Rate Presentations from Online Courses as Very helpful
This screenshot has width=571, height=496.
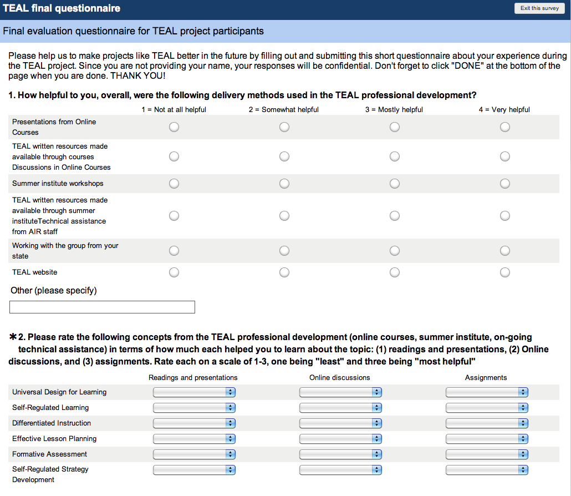click(x=504, y=127)
